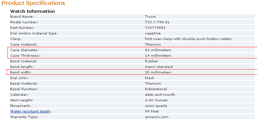The image size is (257, 121).
Task: Select the Tissot brand value
Action: (x=150, y=16)
